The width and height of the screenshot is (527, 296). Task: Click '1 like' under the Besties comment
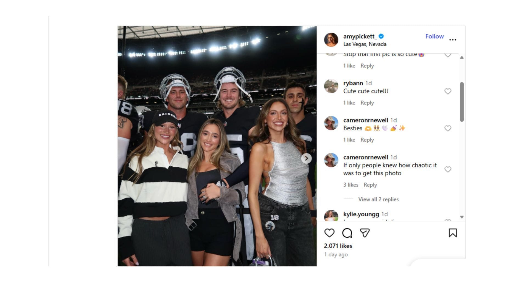[349, 140]
